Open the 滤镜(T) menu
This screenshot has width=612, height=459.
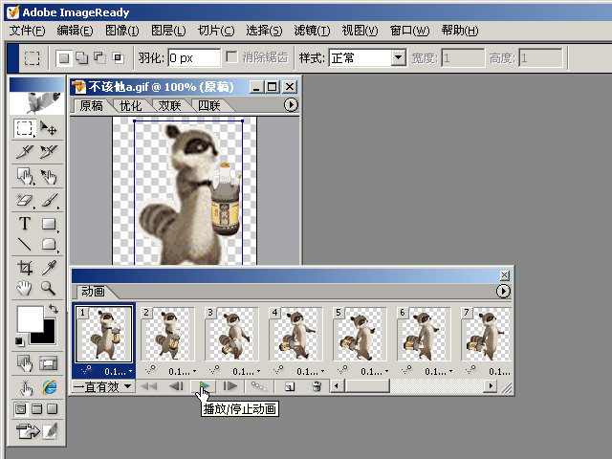(x=312, y=31)
